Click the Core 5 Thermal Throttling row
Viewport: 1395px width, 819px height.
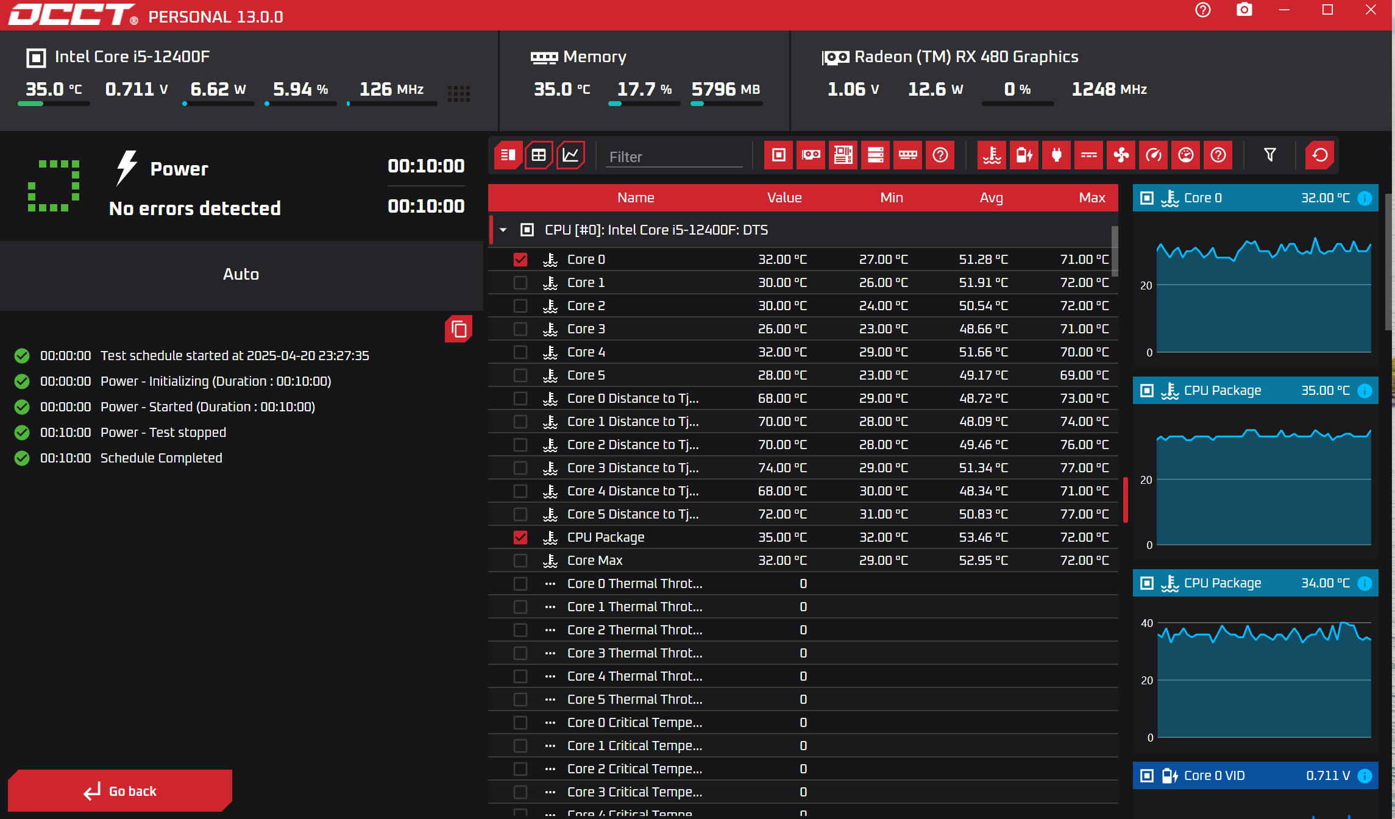803,700
